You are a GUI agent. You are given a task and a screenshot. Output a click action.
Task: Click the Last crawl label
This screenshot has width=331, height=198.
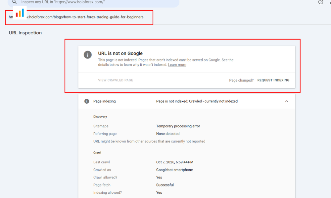(102, 162)
